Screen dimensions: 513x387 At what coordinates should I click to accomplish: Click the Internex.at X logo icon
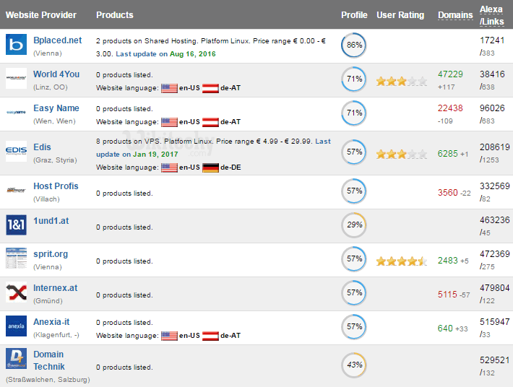[16, 292]
